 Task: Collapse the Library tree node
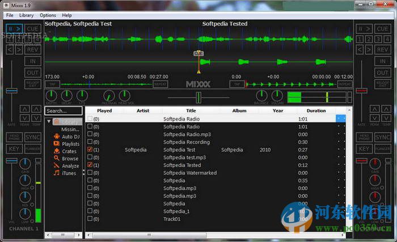49,121
